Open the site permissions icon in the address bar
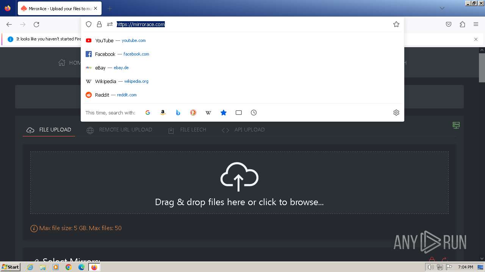This screenshot has width=485, height=272. (x=110, y=24)
